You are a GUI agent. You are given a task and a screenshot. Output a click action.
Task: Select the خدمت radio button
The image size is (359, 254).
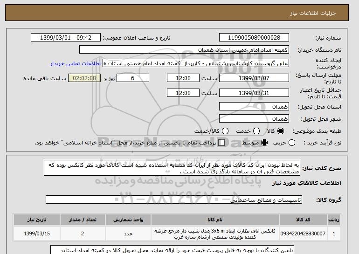tap(256, 131)
